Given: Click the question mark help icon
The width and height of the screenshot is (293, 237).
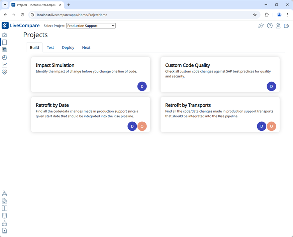Looking at the screenshot, I should (x=270, y=26).
